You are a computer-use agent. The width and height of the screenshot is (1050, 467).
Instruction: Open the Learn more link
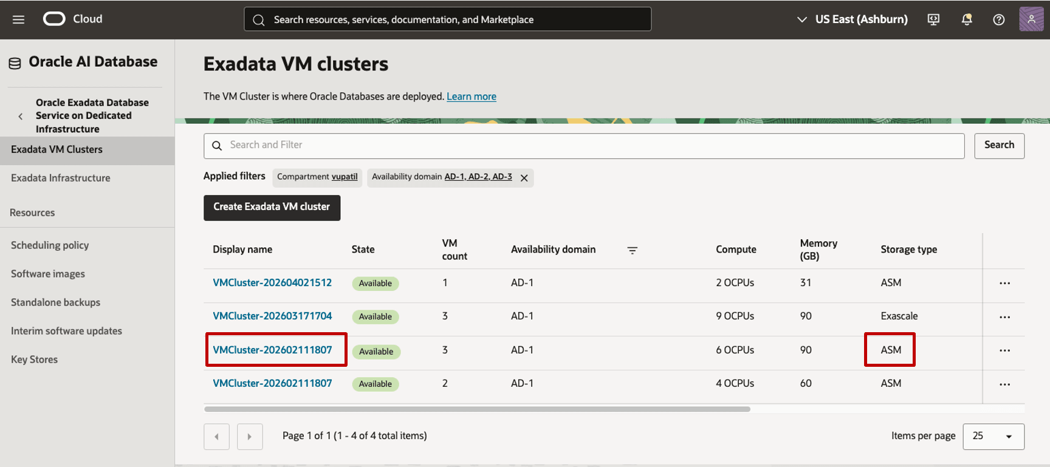click(472, 97)
